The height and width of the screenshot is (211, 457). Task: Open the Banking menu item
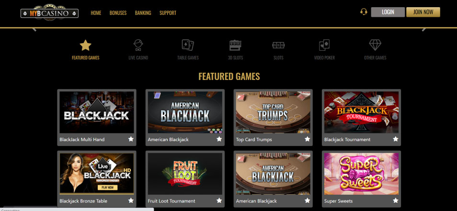143,13
